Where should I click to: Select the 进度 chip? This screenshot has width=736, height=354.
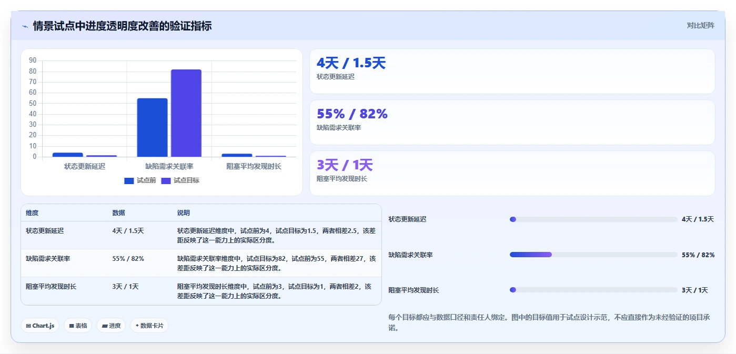pos(111,326)
